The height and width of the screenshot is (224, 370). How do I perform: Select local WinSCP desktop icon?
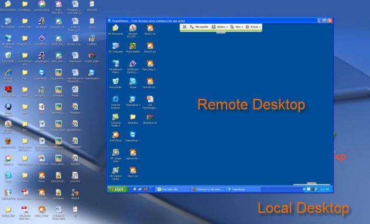click(75, 195)
